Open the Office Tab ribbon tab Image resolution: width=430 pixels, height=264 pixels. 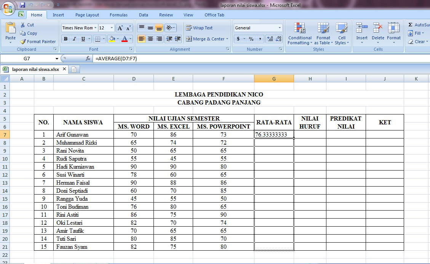(x=214, y=15)
